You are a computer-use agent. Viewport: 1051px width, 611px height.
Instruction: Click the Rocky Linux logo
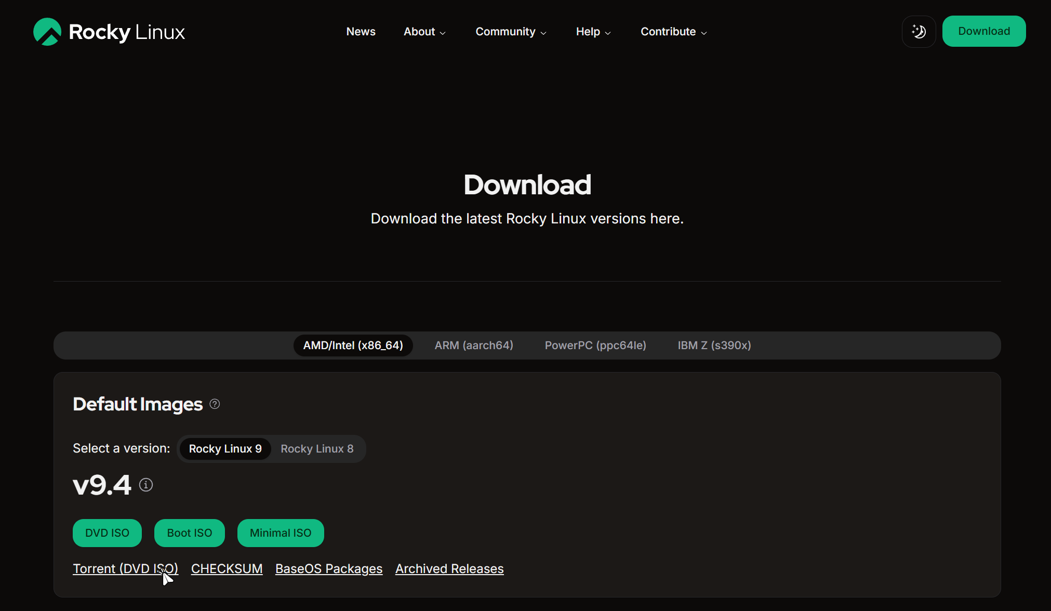coord(109,32)
